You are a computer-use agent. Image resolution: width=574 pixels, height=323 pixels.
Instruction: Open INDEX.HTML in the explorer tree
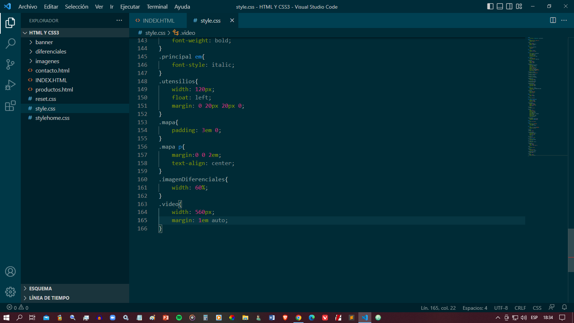(75, 80)
